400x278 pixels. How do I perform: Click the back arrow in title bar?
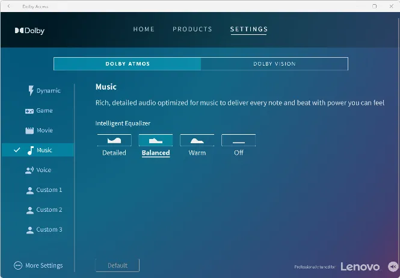8,6
